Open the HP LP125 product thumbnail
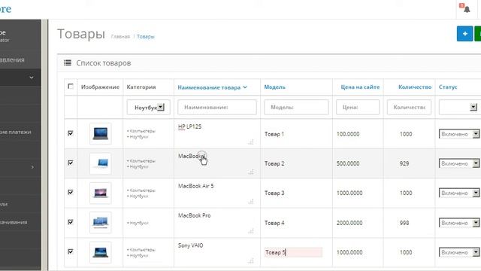 pyautogui.click(x=100, y=134)
